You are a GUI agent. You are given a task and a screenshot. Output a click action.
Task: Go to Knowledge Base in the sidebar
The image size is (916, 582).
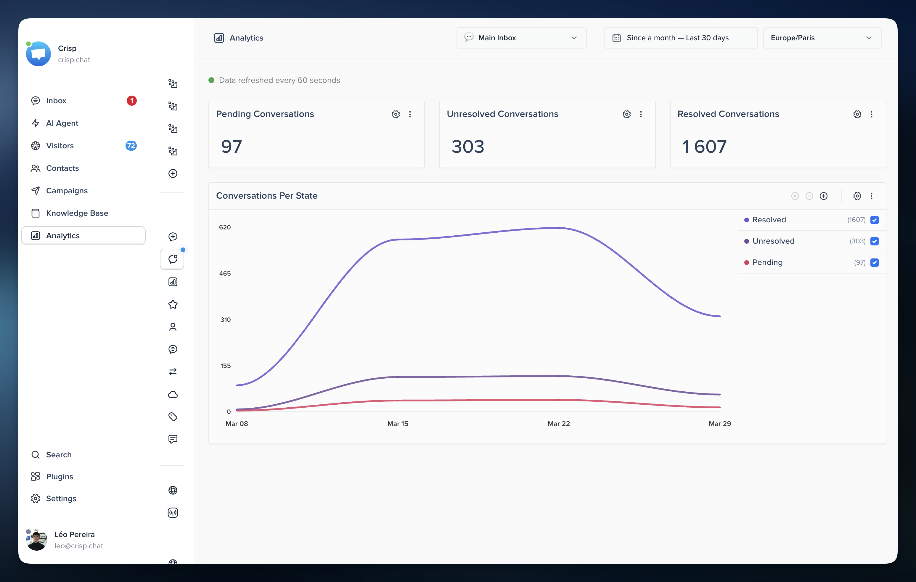(x=77, y=213)
